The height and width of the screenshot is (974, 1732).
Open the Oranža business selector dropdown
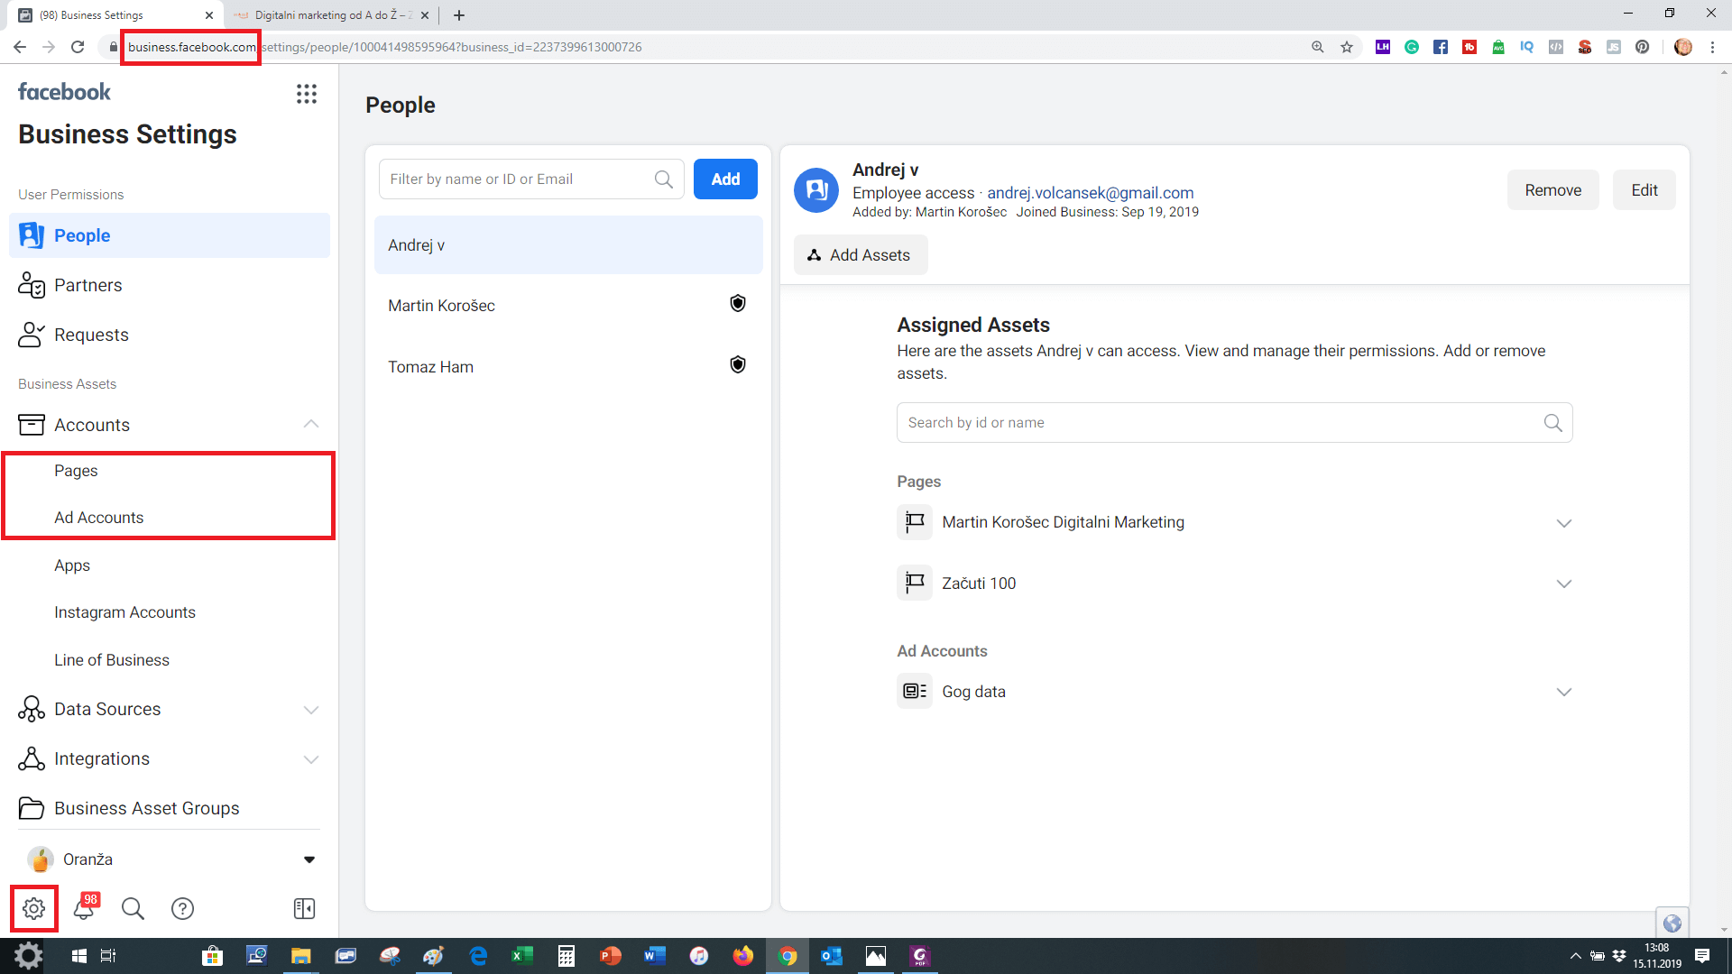tap(309, 859)
